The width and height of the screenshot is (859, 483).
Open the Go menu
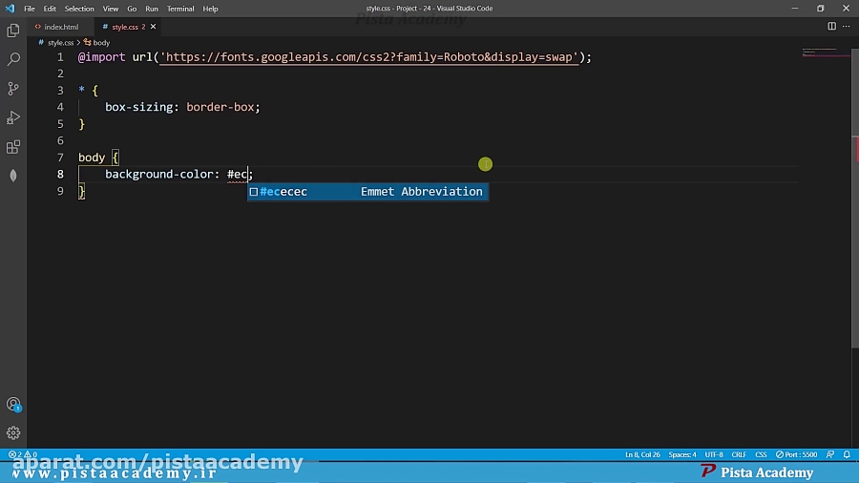[x=132, y=9]
